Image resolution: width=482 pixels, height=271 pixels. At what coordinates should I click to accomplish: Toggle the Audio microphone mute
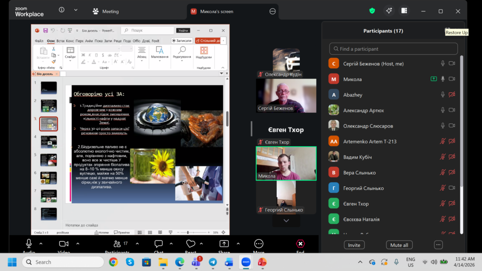29,244
